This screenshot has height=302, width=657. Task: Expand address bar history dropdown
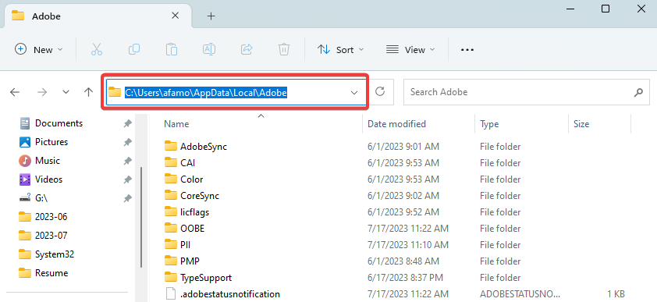(354, 93)
